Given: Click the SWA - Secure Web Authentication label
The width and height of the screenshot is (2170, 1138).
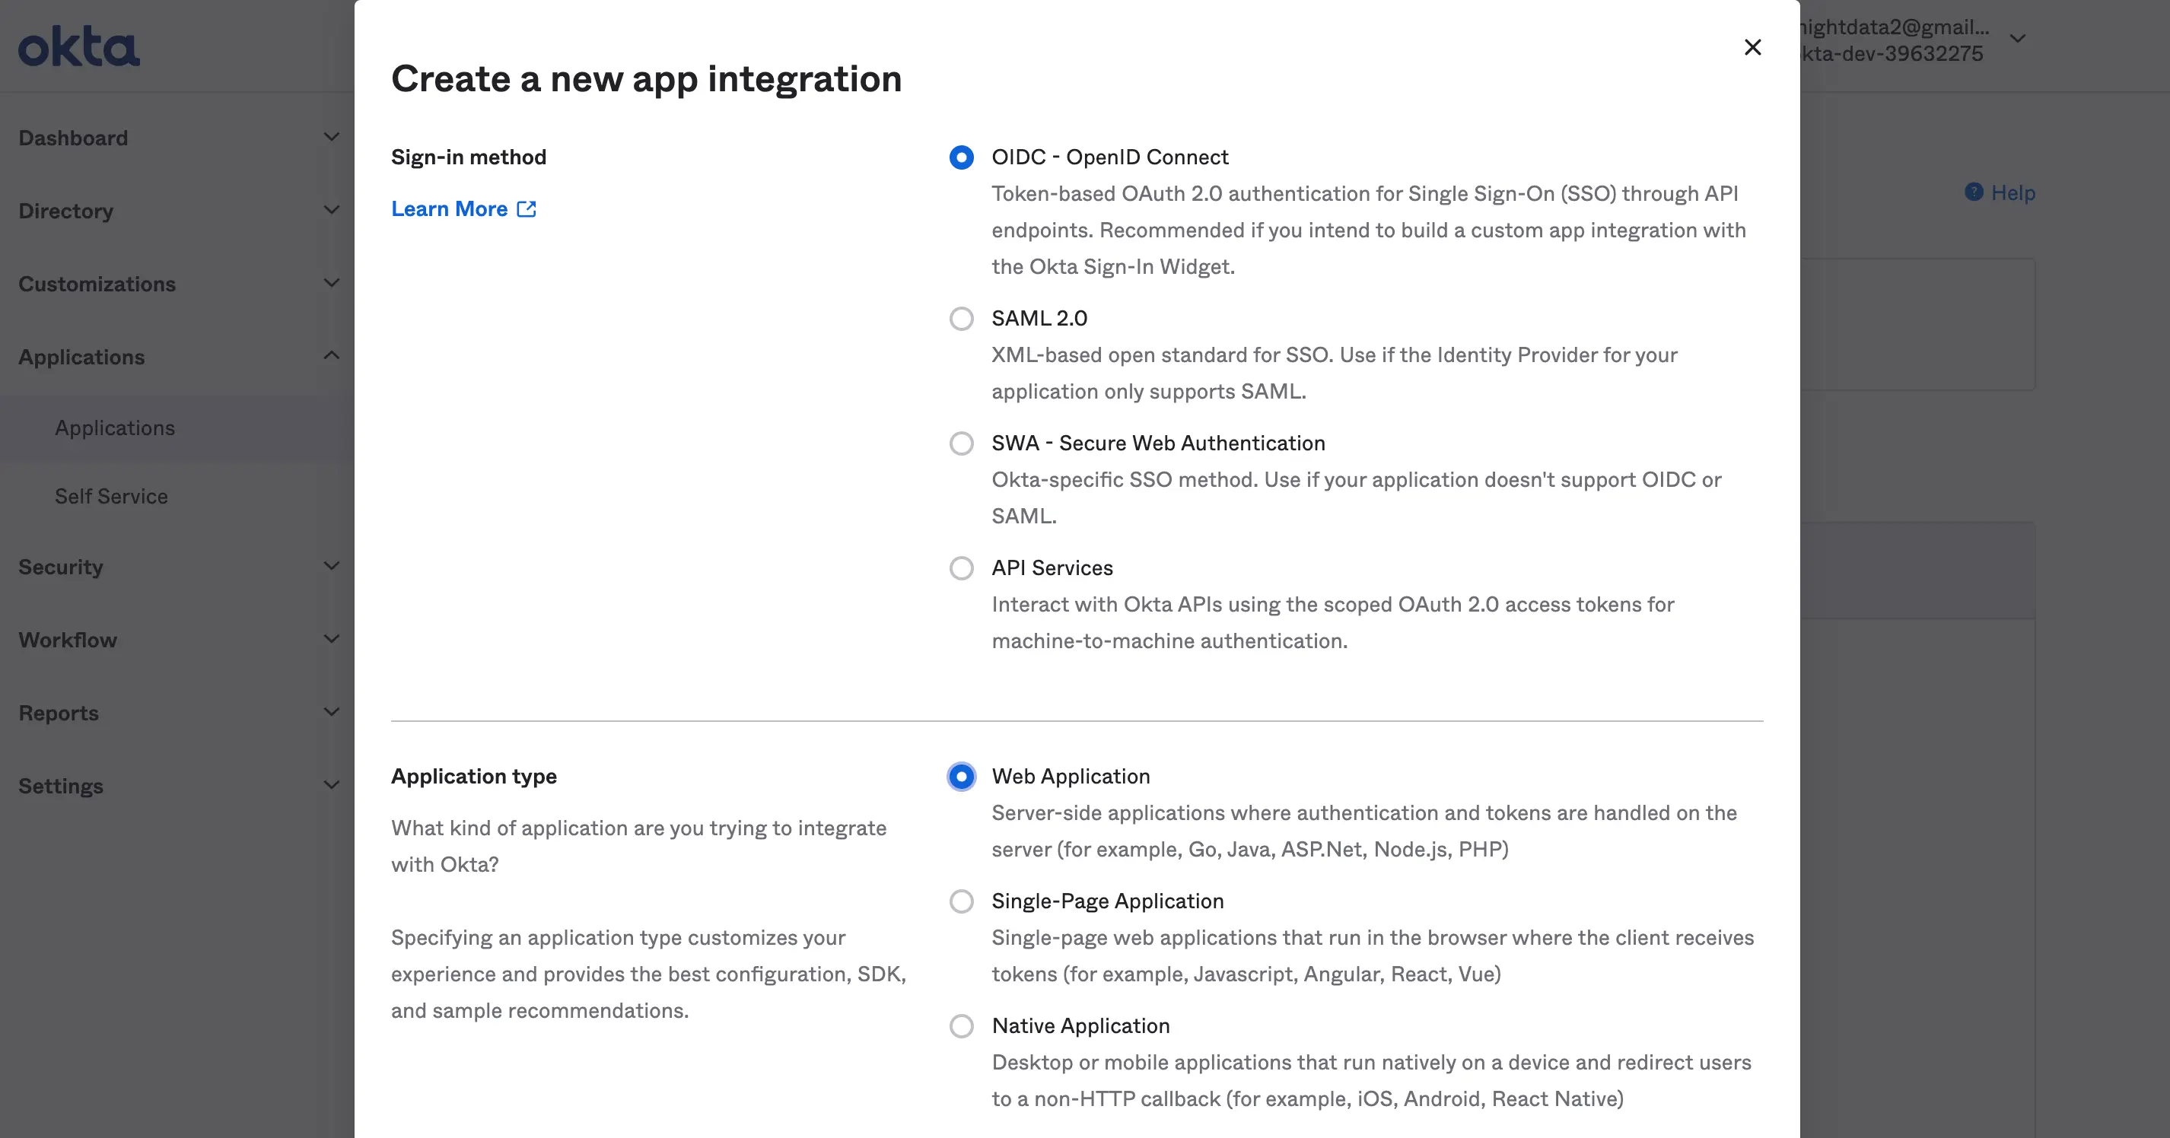Looking at the screenshot, I should (1158, 443).
